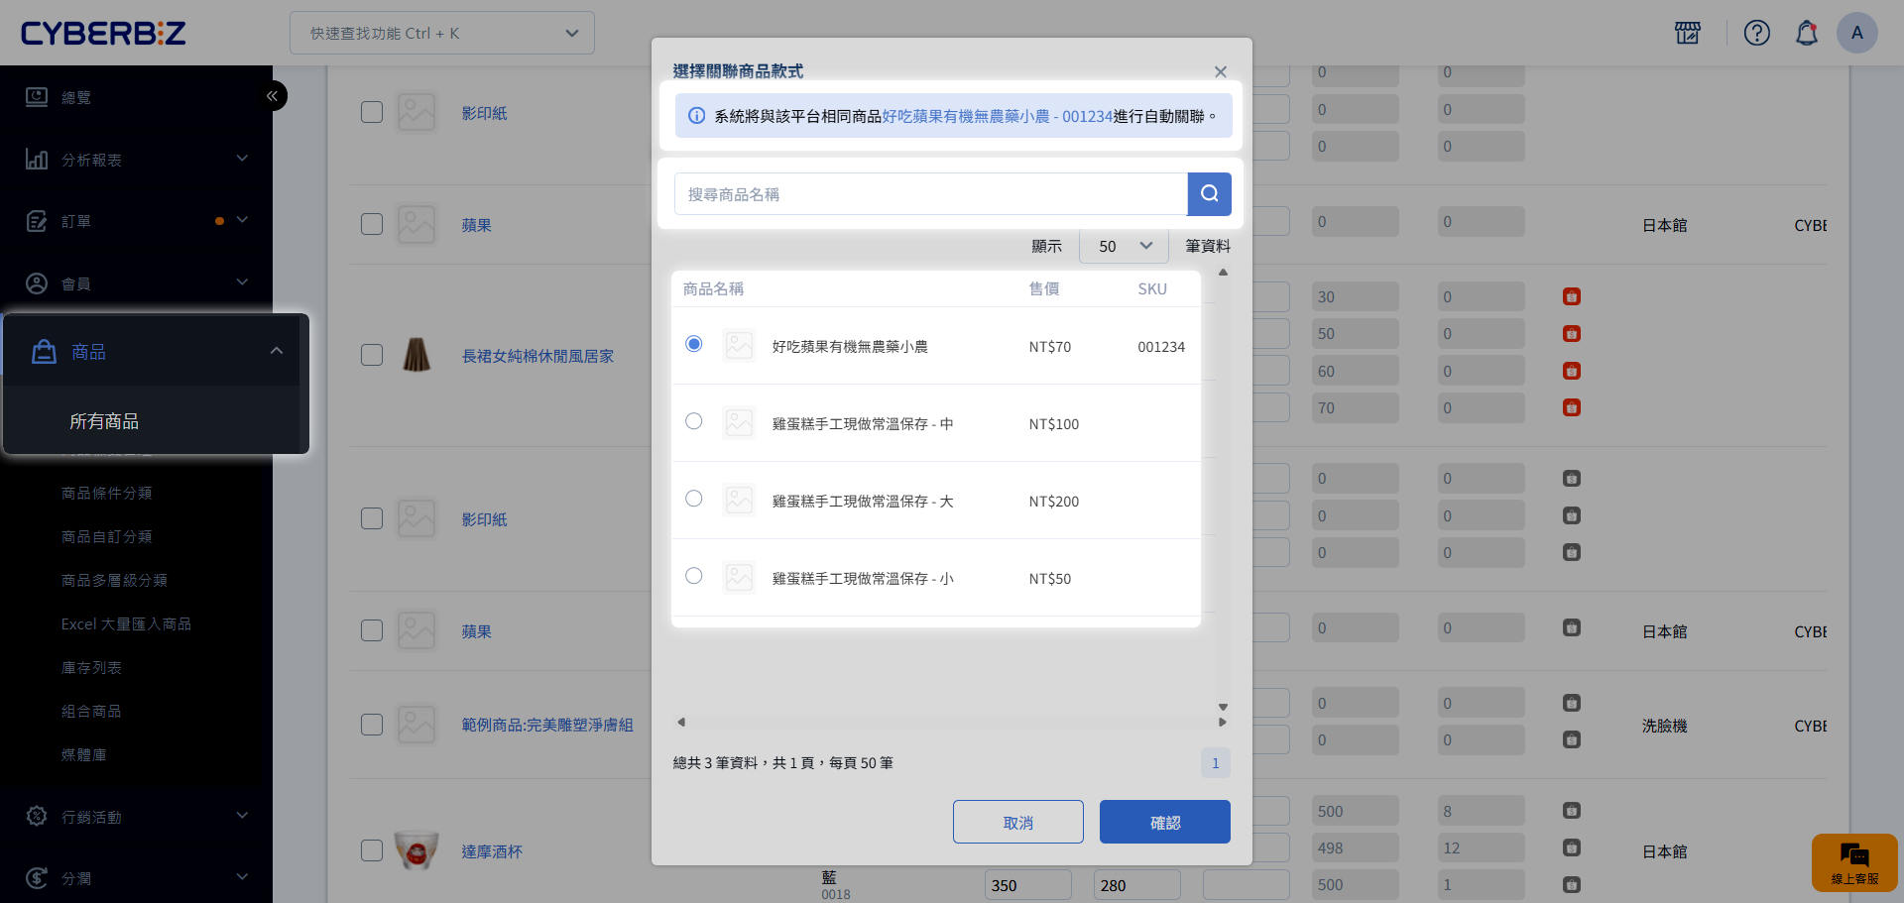1904x903 pixels.
Task: Select 所有商品 in the sidebar
Action: [104, 421]
